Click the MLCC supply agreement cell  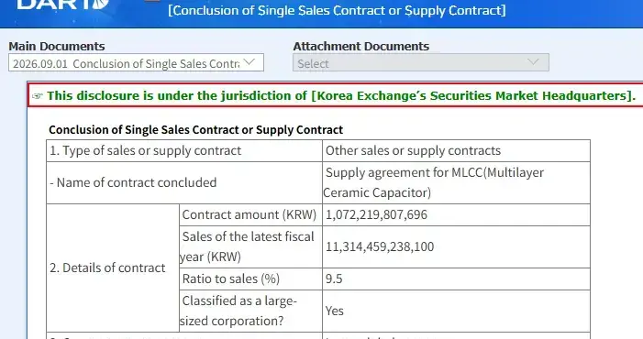coord(456,182)
